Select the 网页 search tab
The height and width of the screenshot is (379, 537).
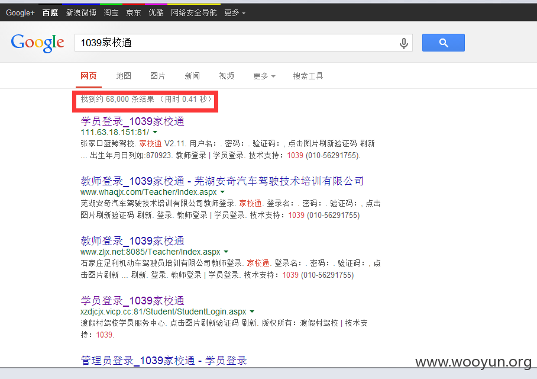[x=89, y=76]
